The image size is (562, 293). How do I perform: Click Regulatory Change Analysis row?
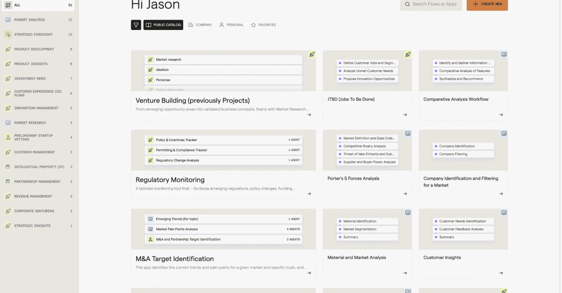(x=223, y=160)
